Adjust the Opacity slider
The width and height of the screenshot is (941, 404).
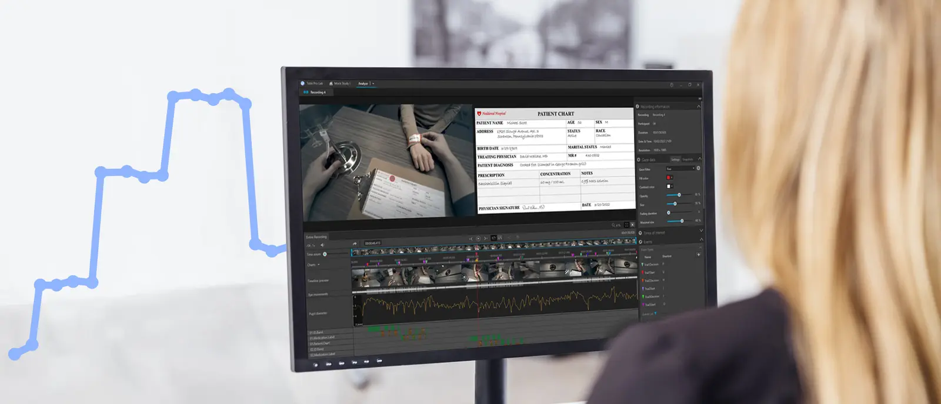680,195
